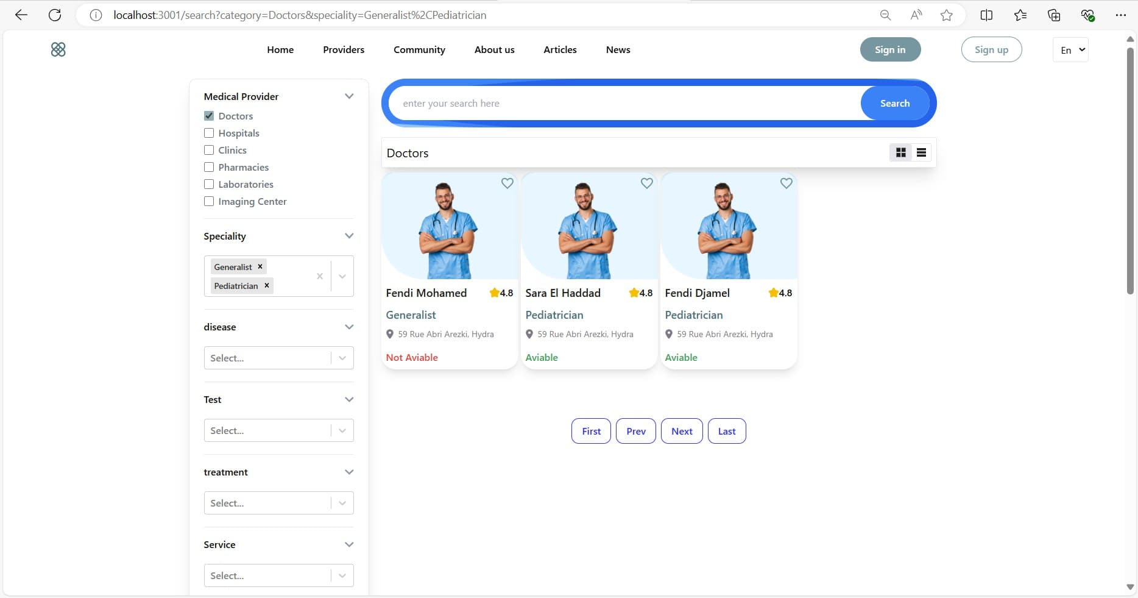Enable the Pharmacies filter checkbox
Image resolution: width=1138 pixels, height=598 pixels.
click(209, 167)
